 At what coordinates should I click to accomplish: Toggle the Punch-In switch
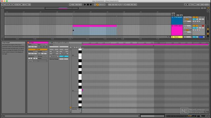point(120,5)
